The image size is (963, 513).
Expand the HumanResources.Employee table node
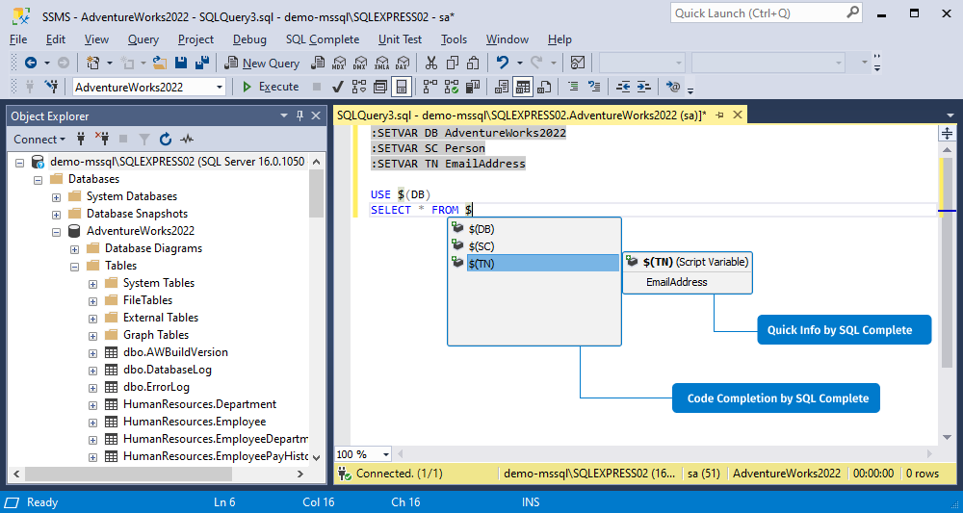92,423
